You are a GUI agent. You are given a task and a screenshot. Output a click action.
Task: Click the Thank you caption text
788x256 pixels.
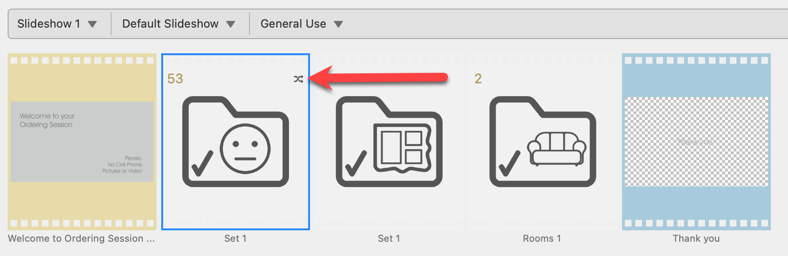[x=696, y=238]
